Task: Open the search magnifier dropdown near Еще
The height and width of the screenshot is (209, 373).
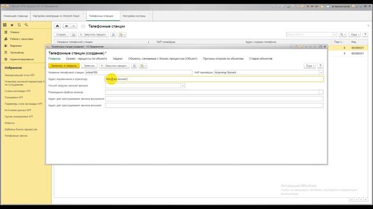Action: tap(343, 35)
